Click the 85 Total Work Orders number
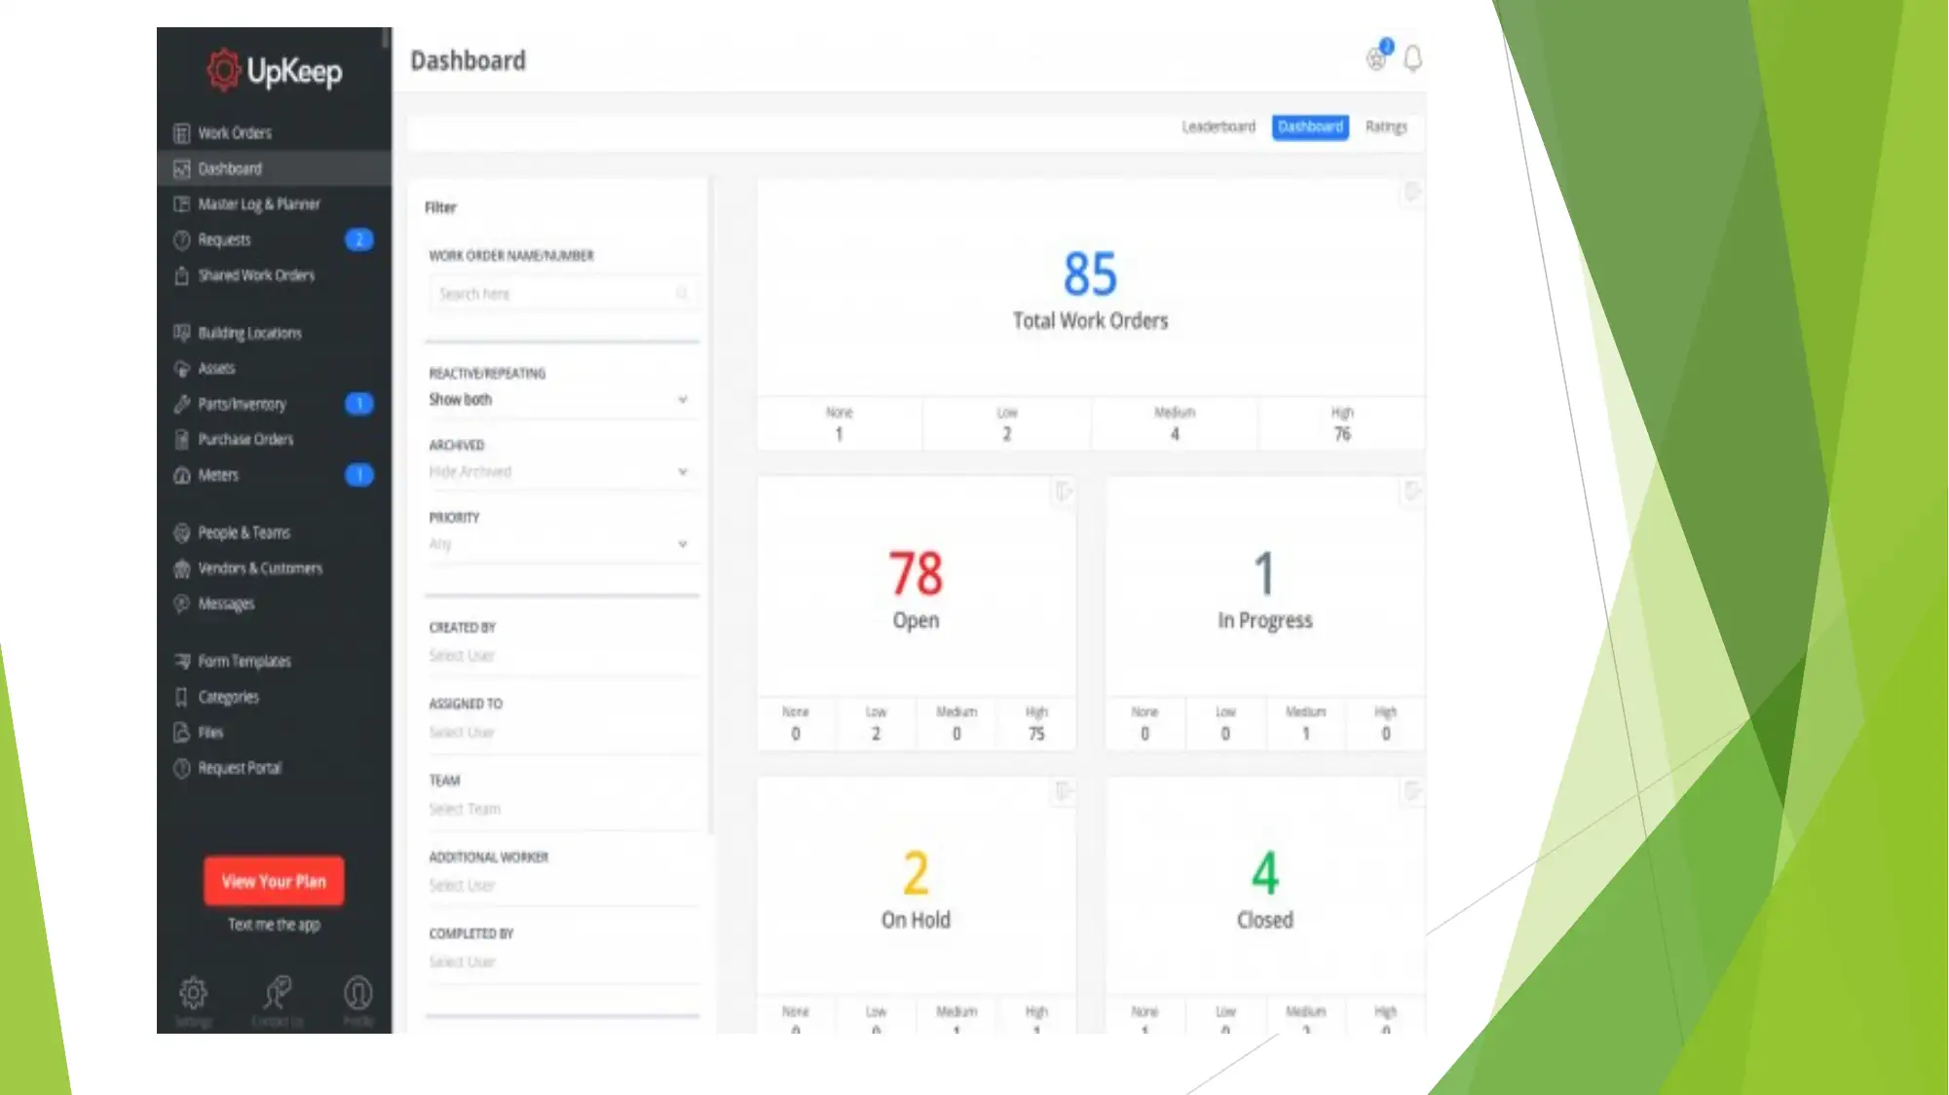The height and width of the screenshot is (1095, 1949). coord(1090,274)
